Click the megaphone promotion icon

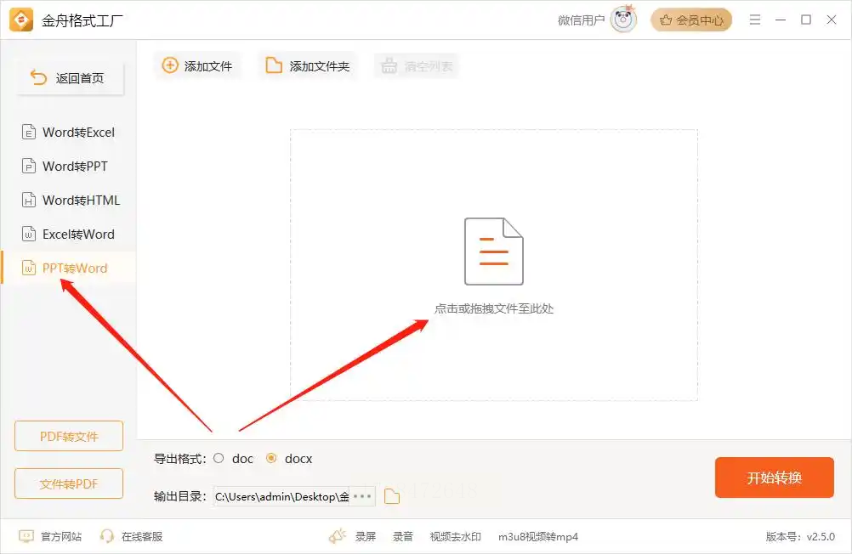point(337,536)
